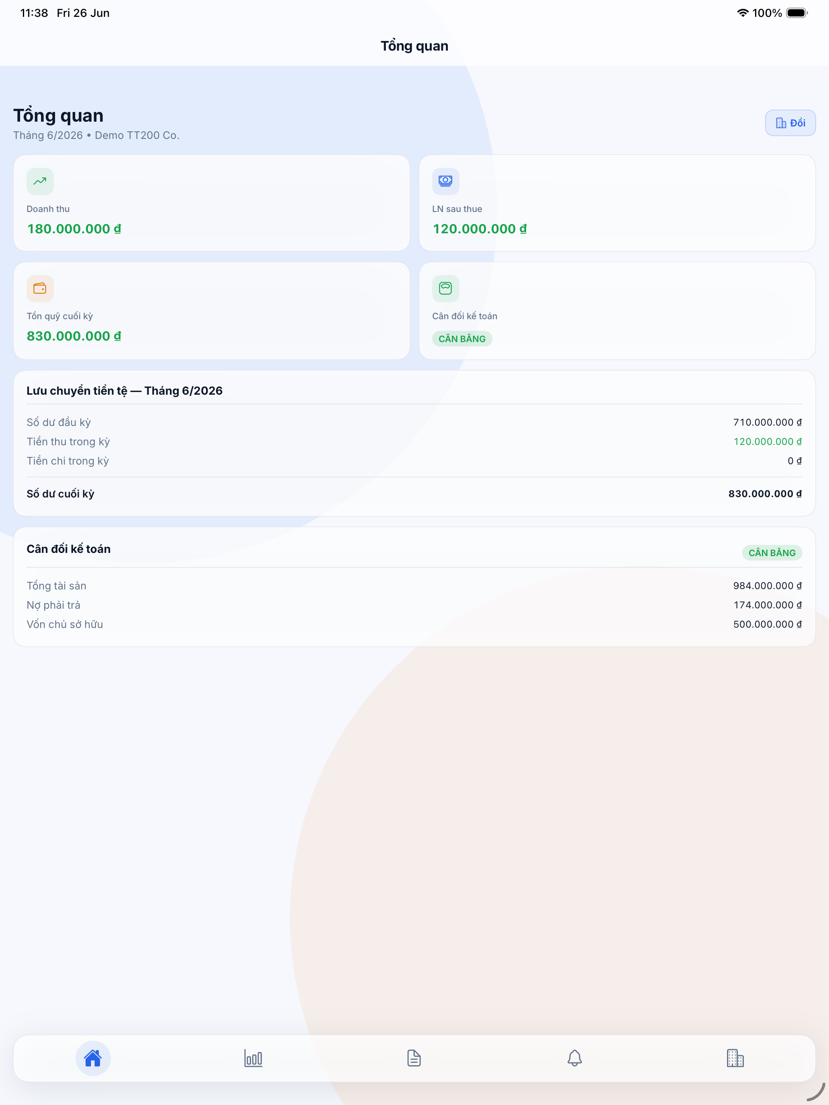The height and width of the screenshot is (1105, 829).
Task: Select the amount 710.000.000 ₫
Action: click(768, 422)
